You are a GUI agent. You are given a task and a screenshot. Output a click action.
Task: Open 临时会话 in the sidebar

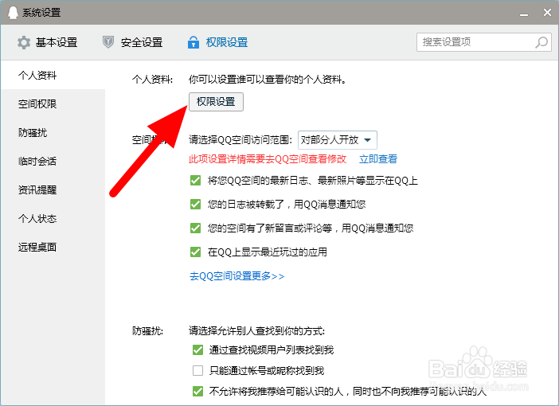click(53, 161)
